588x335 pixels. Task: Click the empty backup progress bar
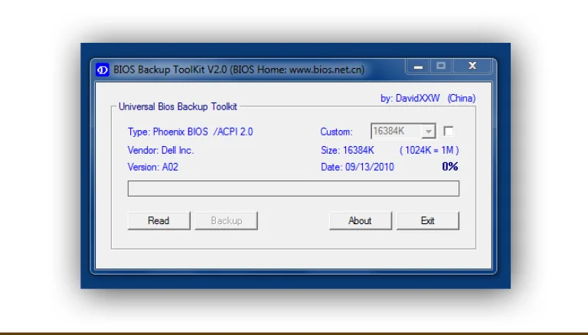click(293, 188)
